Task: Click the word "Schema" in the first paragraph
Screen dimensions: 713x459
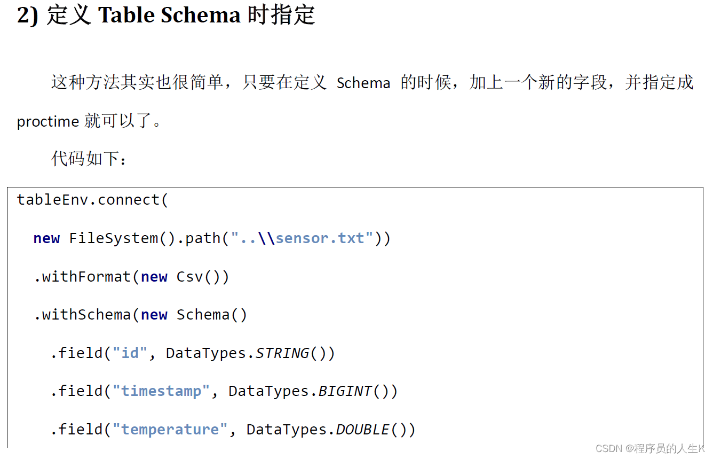Action: click(x=363, y=83)
